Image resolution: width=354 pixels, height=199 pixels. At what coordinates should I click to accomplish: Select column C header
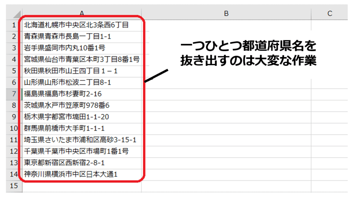coord(329,14)
